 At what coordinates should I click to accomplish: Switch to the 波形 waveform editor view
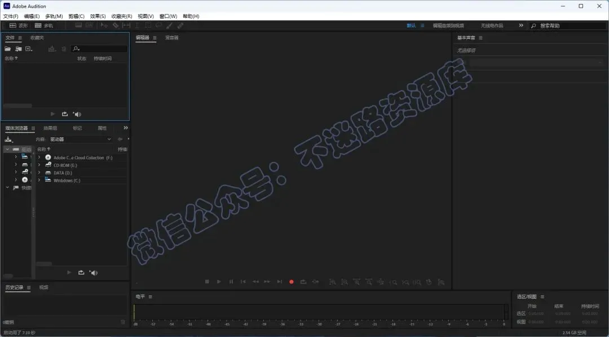18,25
